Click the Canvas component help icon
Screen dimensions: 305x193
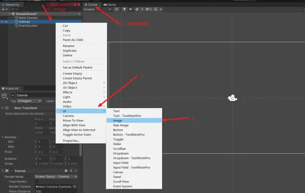66,171
